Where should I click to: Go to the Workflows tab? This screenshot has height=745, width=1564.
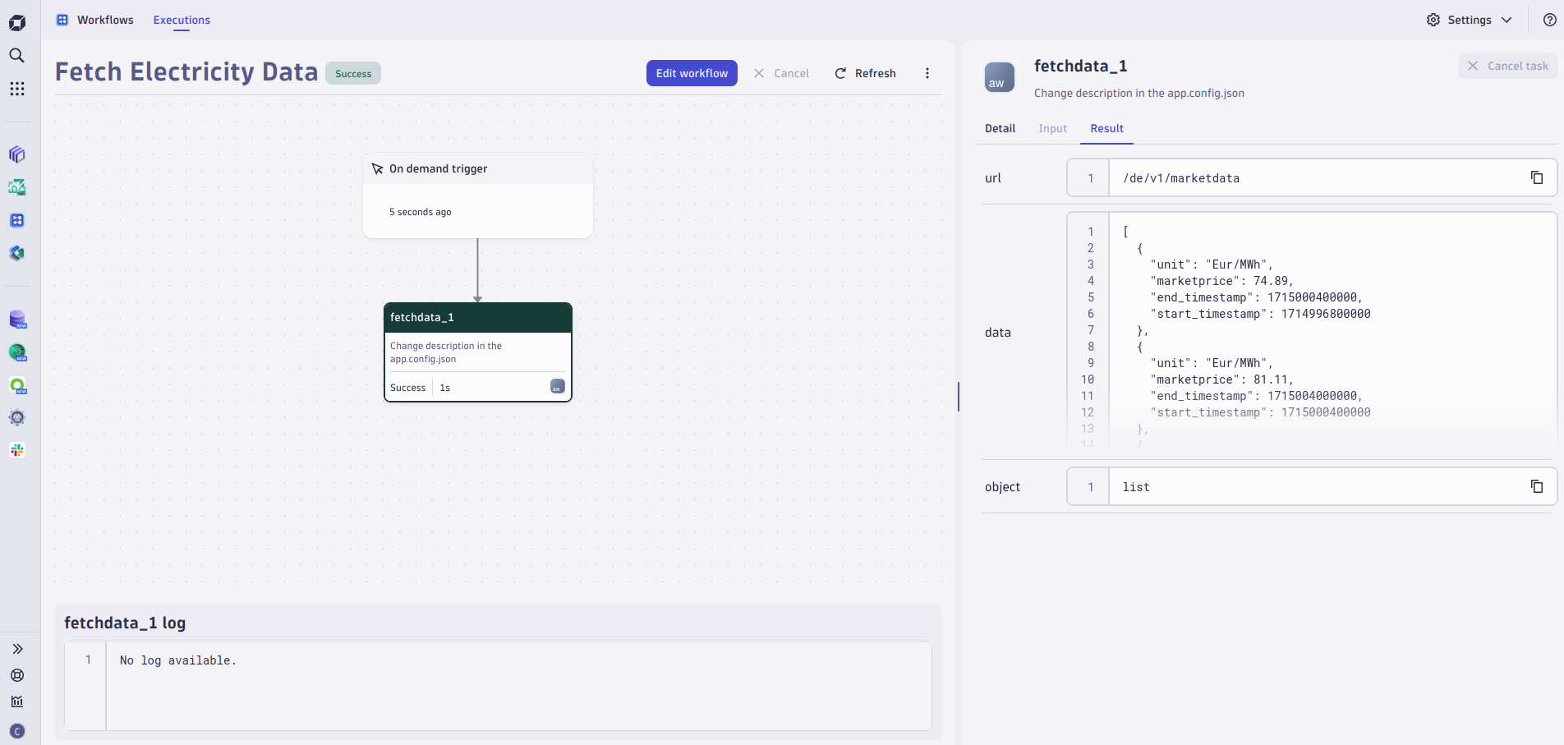tap(105, 20)
